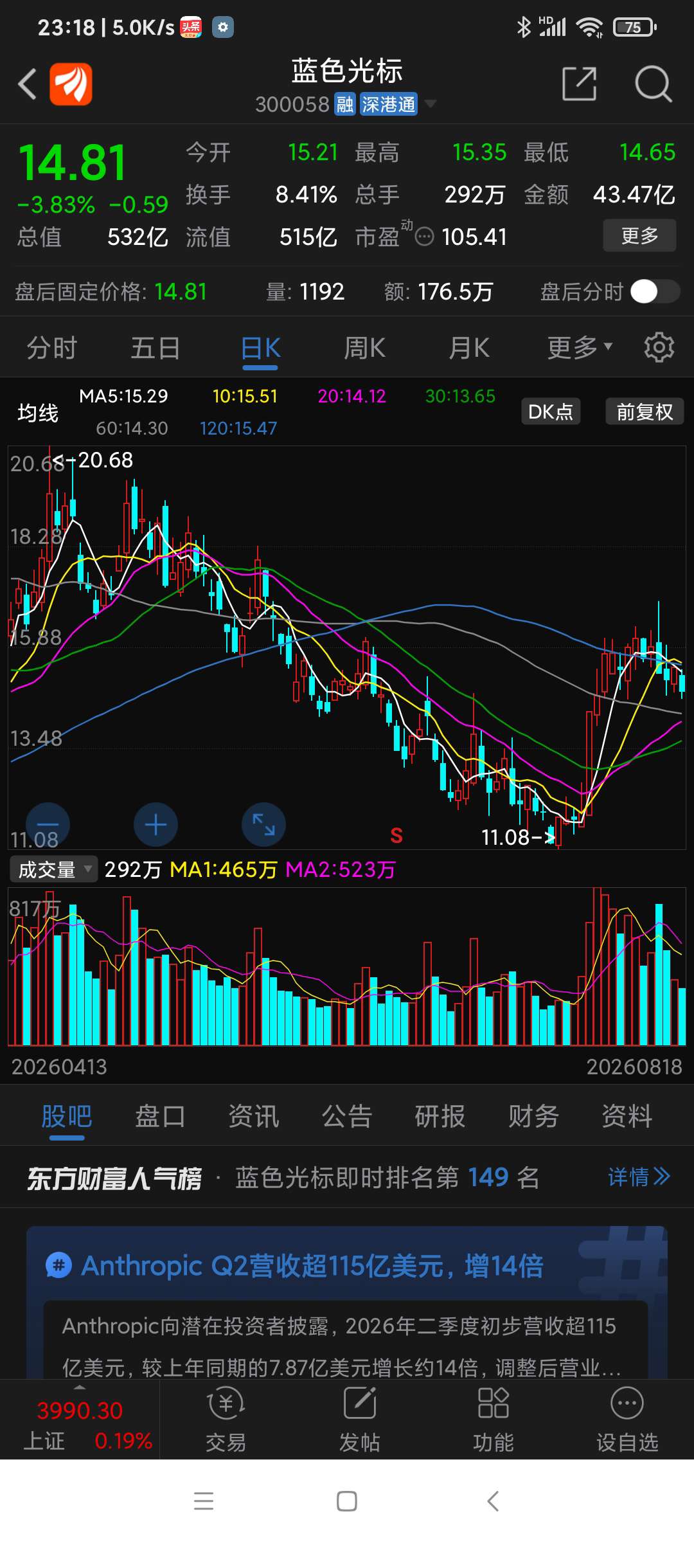Tap the 融 margin badge

point(345,104)
